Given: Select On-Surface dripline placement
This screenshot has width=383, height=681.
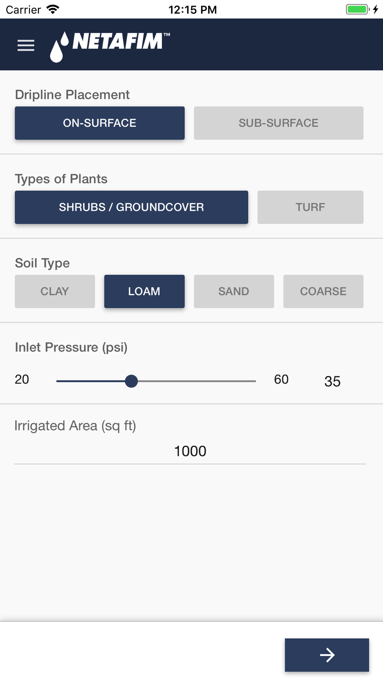Looking at the screenshot, I should point(100,123).
